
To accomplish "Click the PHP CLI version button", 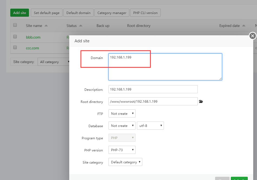I will pyautogui.click(x=145, y=13).
